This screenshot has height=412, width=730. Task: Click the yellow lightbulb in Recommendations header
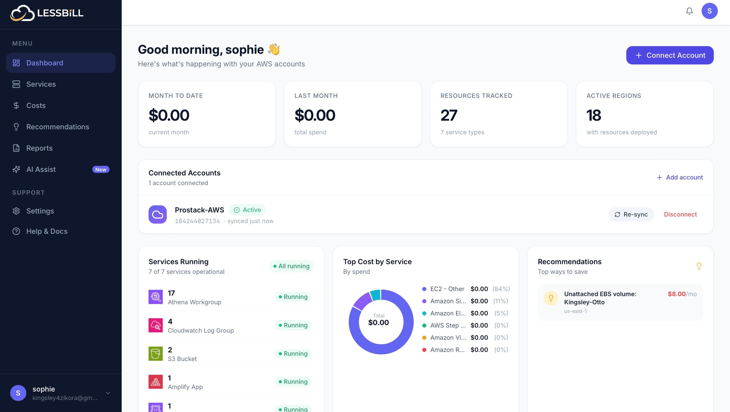[x=699, y=266]
